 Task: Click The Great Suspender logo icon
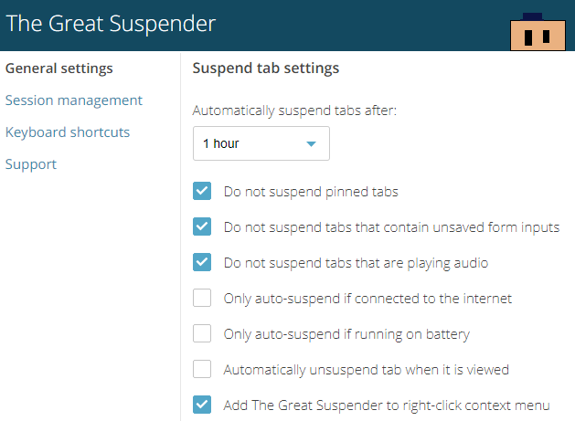pyautogui.click(x=535, y=32)
